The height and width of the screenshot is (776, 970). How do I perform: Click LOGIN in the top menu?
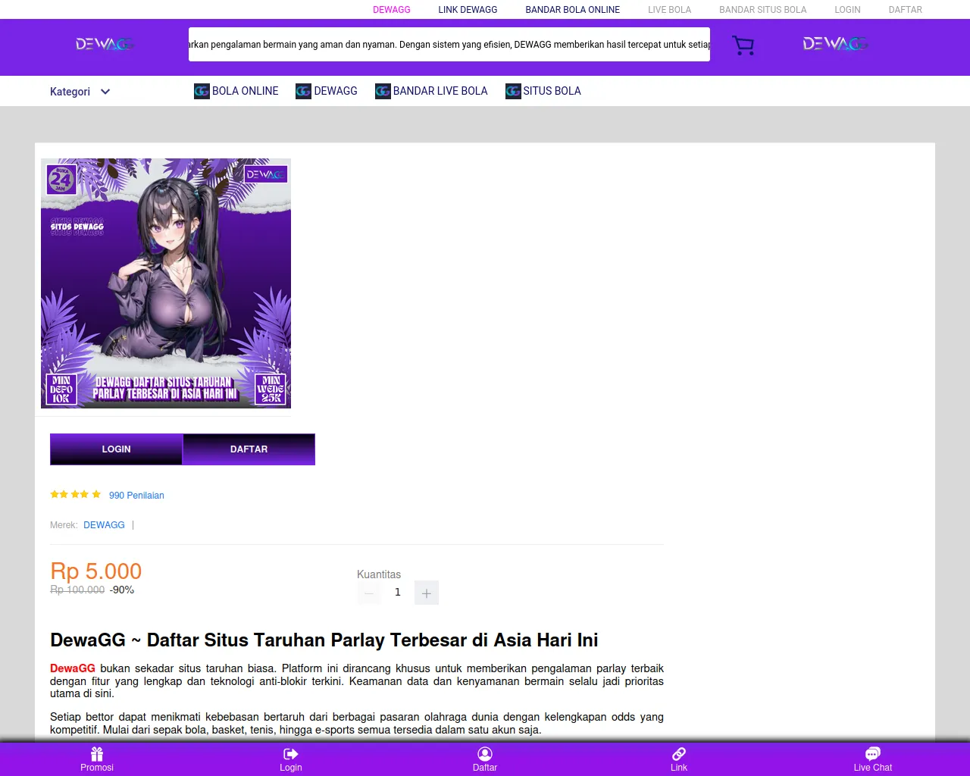coord(847,10)
